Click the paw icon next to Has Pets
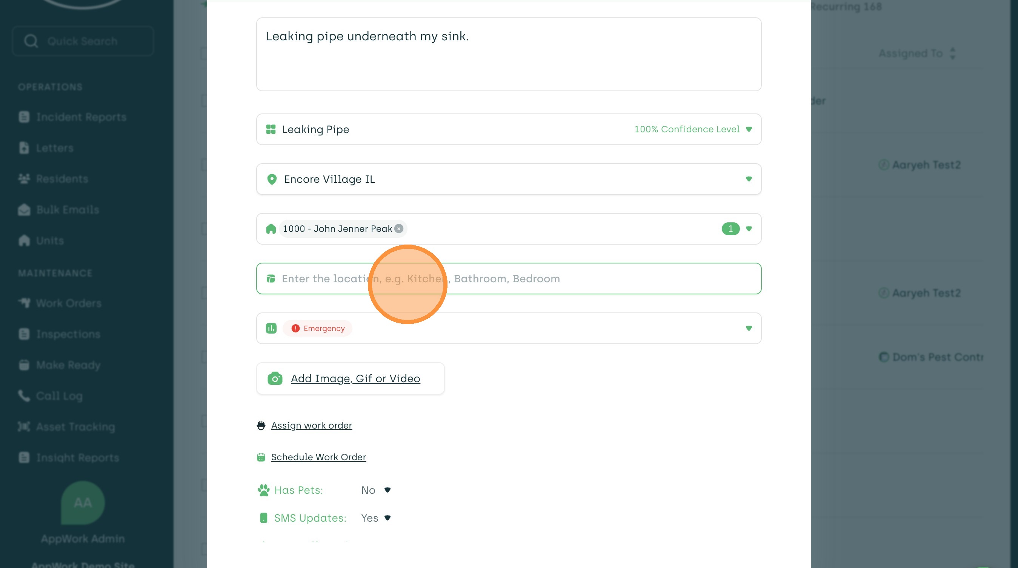The image size is (1018, 568). tap(263, 490)
